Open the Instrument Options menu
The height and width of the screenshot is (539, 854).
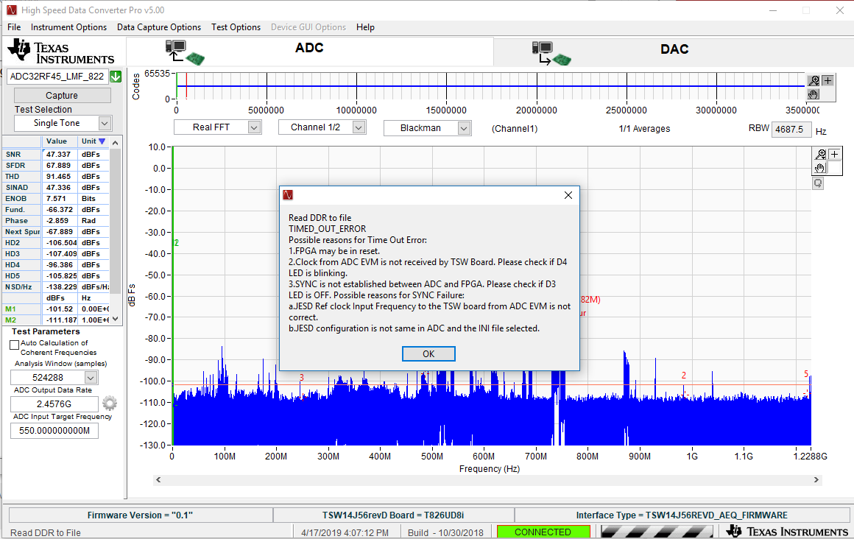68,27
